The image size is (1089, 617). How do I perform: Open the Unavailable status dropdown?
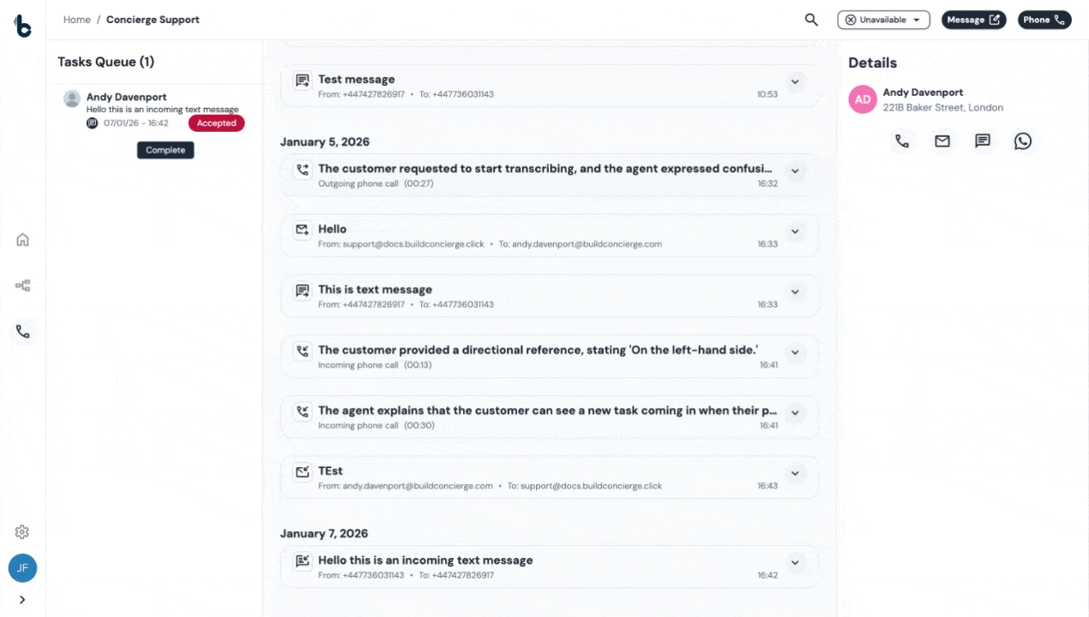point(883,19)
